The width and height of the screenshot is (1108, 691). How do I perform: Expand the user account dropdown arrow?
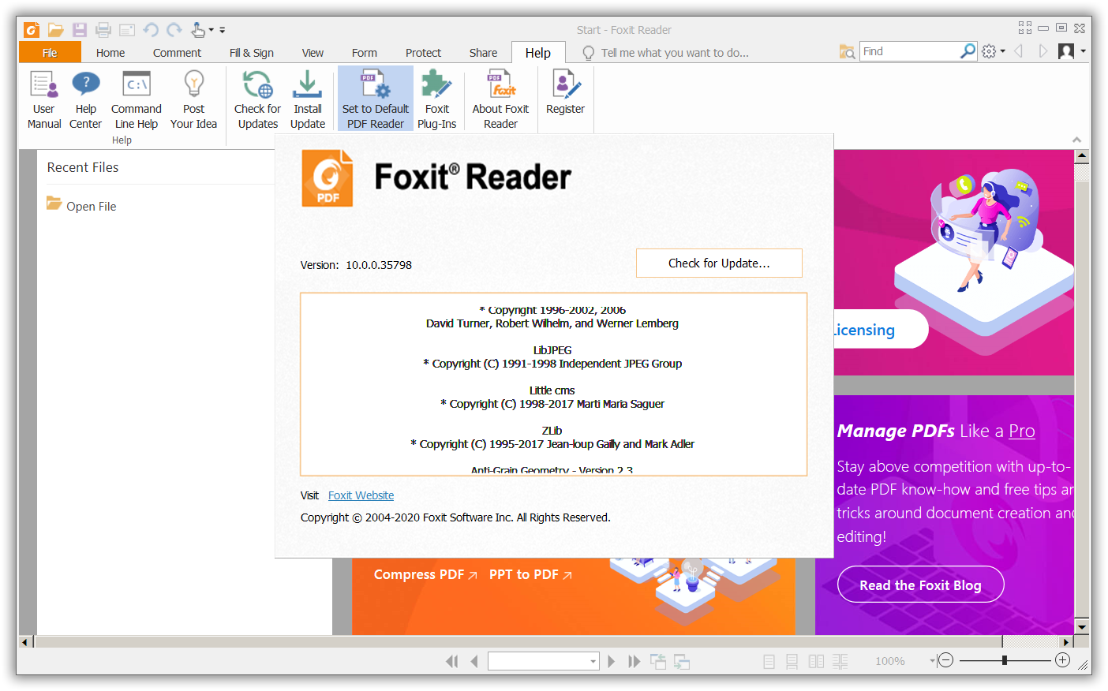pos(1083,51)
